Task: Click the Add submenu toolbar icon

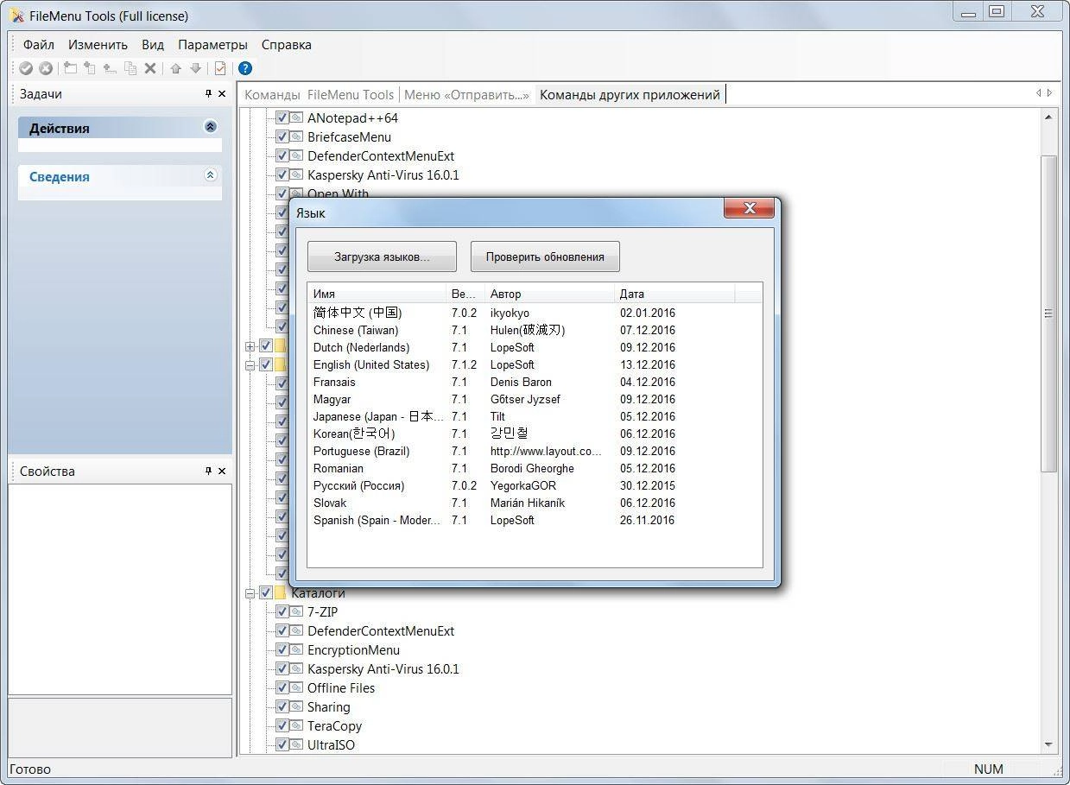Action: click(90, 68)
